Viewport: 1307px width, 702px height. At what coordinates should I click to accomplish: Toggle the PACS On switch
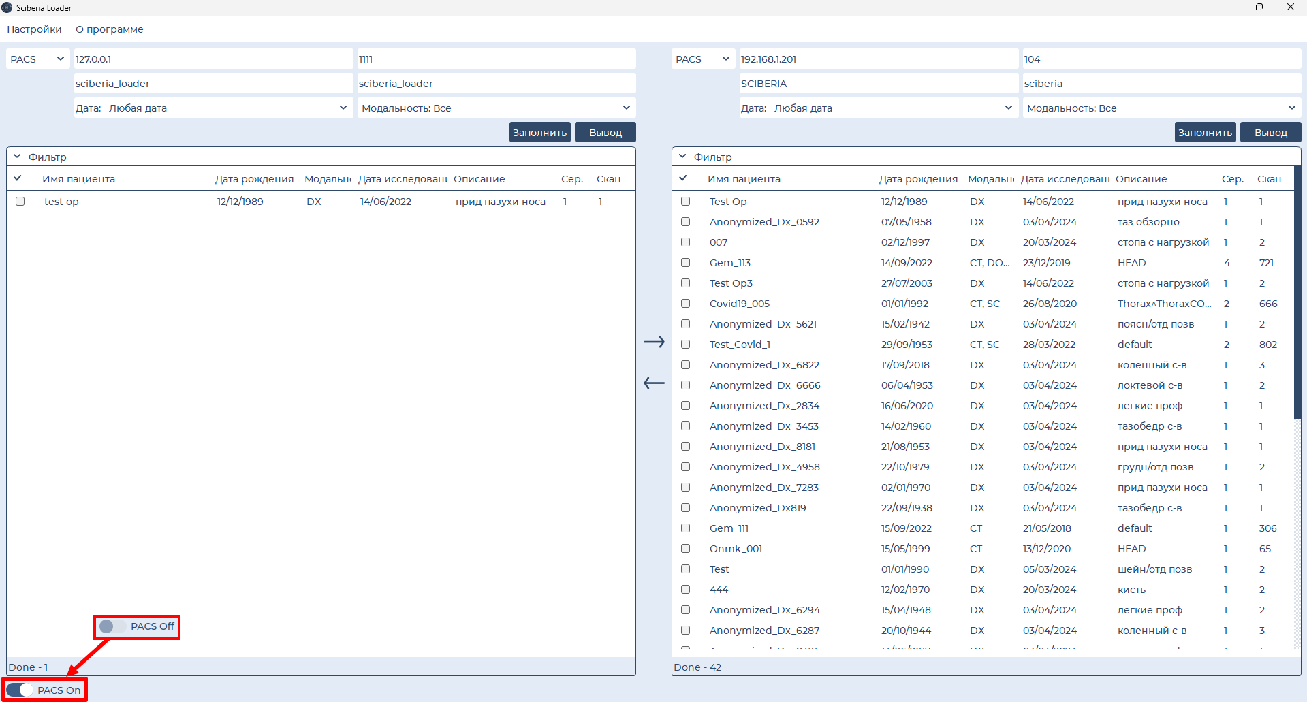[x=20, y=690]
